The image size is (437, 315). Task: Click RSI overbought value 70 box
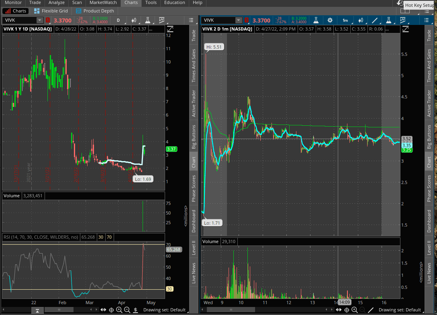109,237
